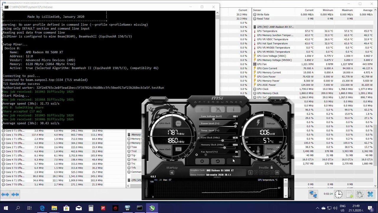Viewport: 378px width, 213px height.
Task: Open Mail app from taskbar
Action: [79, 208]
